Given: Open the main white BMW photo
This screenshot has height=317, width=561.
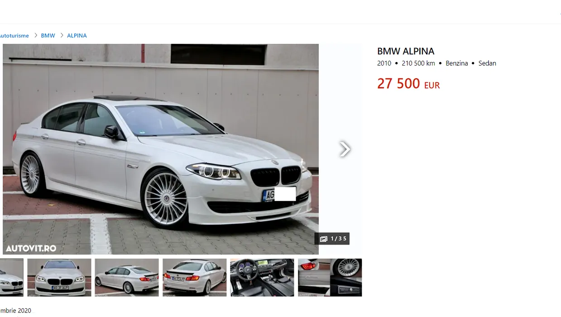Looking at the screenshot, I should tap(161, 149).
